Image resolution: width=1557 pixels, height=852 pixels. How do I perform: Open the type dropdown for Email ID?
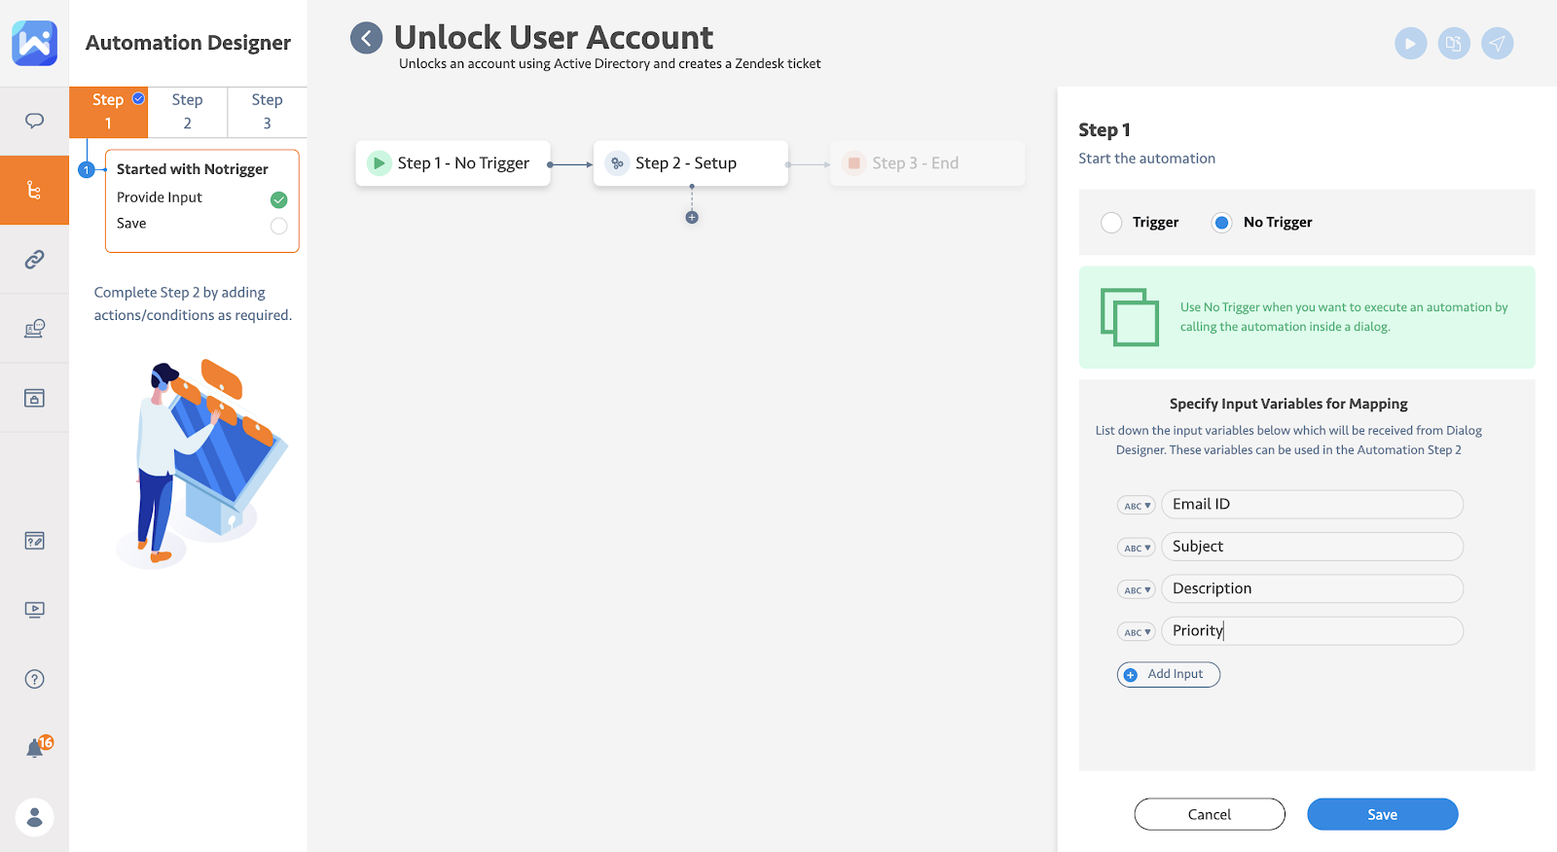(x=1136, y=506)
